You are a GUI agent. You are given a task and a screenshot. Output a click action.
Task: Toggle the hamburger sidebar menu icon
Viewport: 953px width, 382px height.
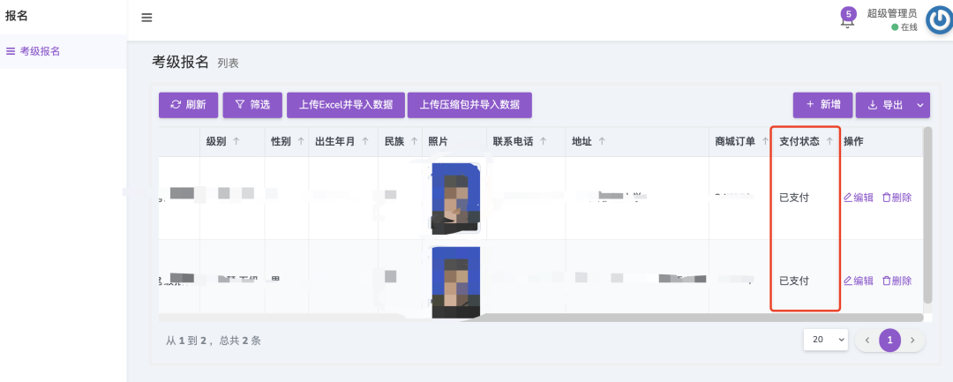tap(146, 18)
